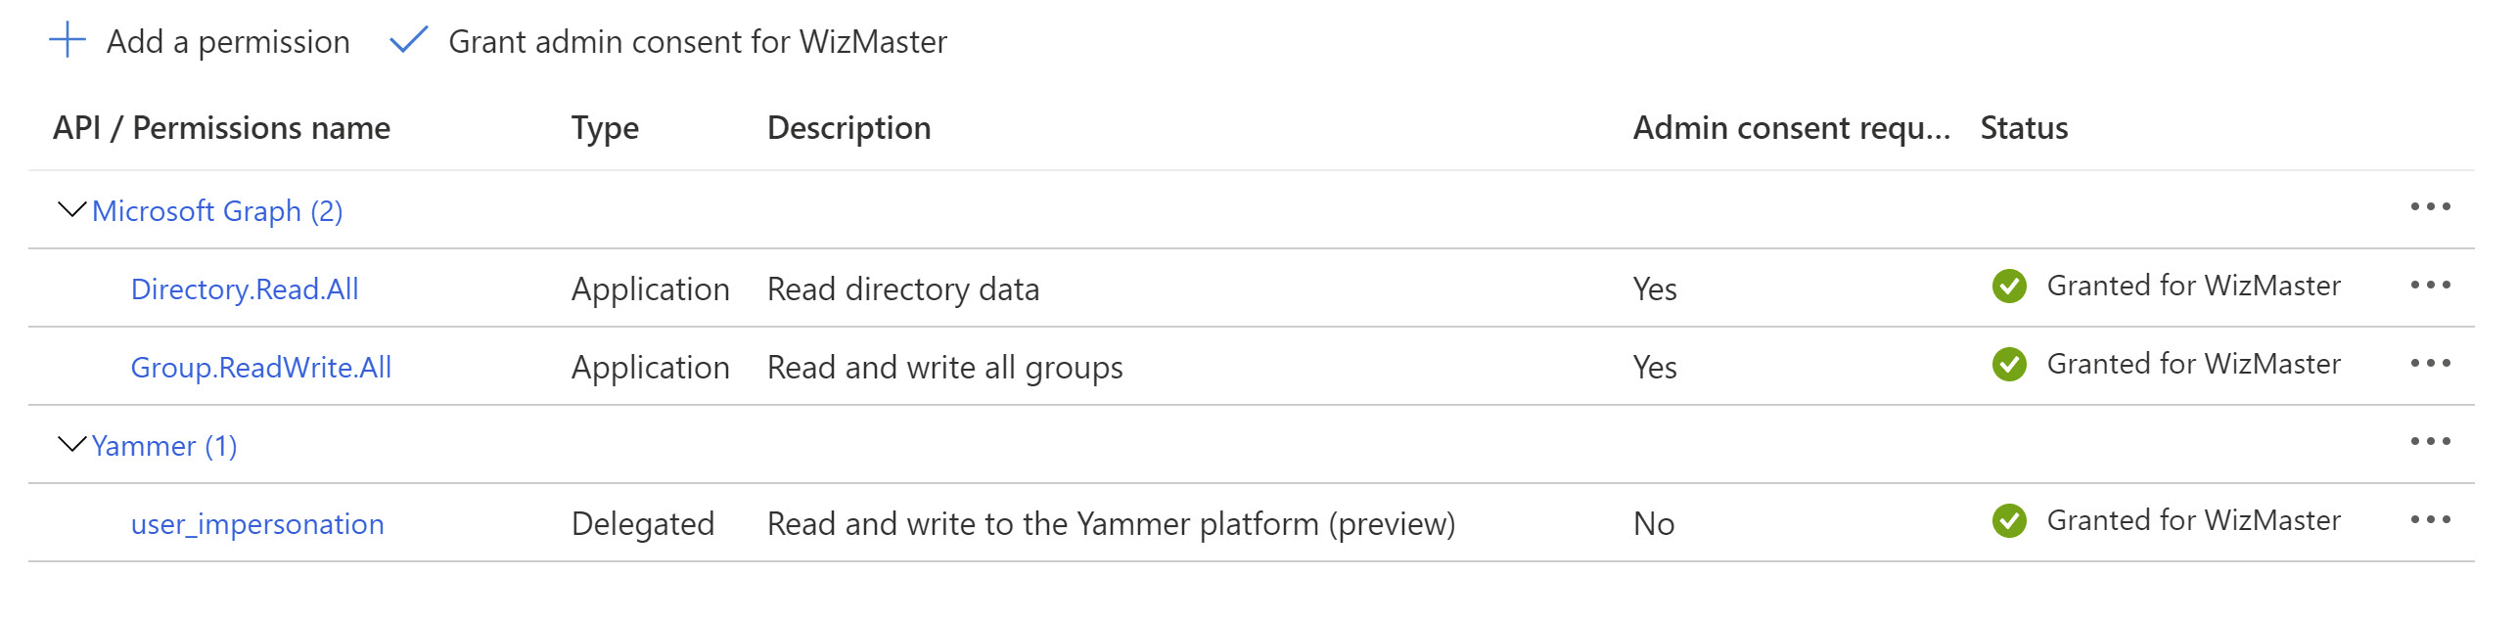Open the Directory.Read.All permission link

(245, 289)
